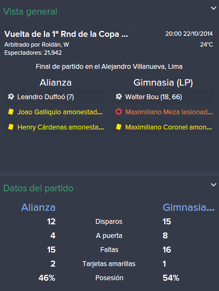Click the blue Alianza heading in match stats
Viewport: 219px width, 291px height.
pos(38,208)
